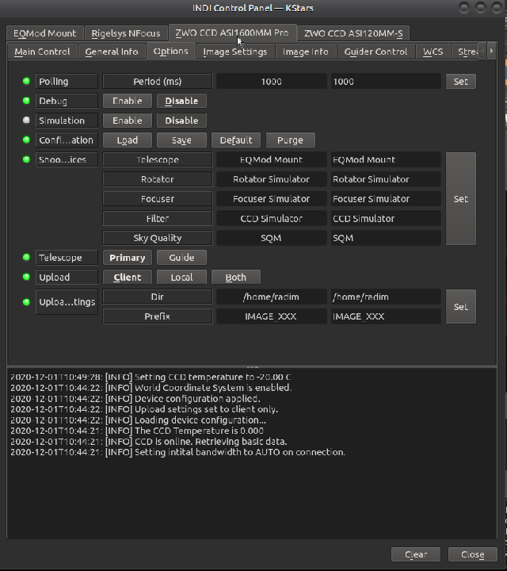This screenshot has height=571, width=507.
Task: Click the current polling value 1000 display
Action: tap(271, 82)
